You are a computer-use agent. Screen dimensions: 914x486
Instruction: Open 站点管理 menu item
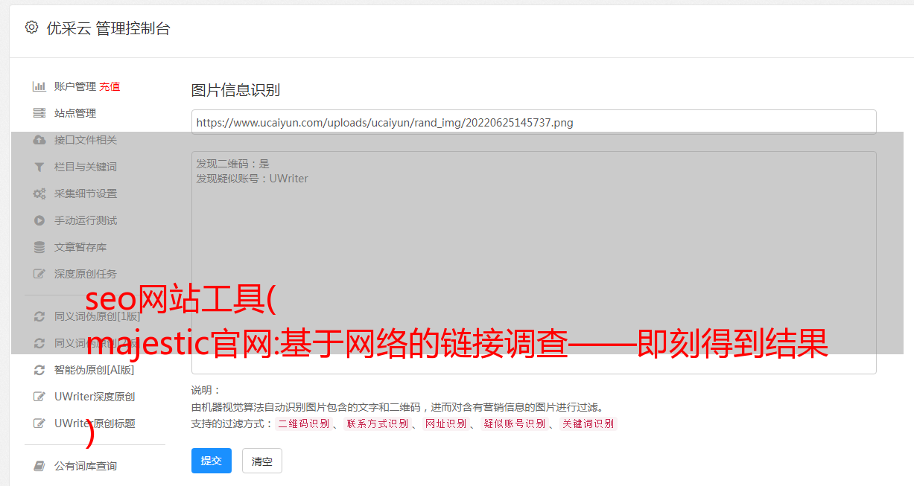pos(75,113)
